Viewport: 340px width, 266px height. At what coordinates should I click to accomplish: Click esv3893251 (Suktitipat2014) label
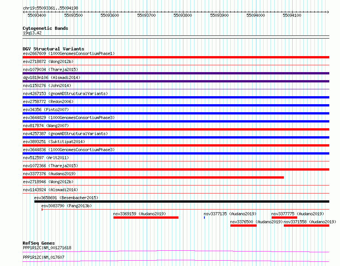point(54,142)
